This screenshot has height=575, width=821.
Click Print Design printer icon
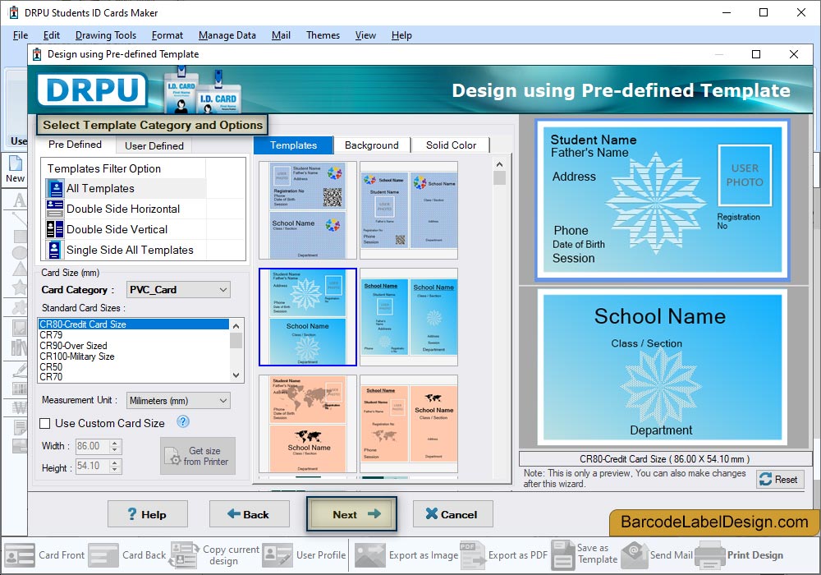(x=710, y=555)
